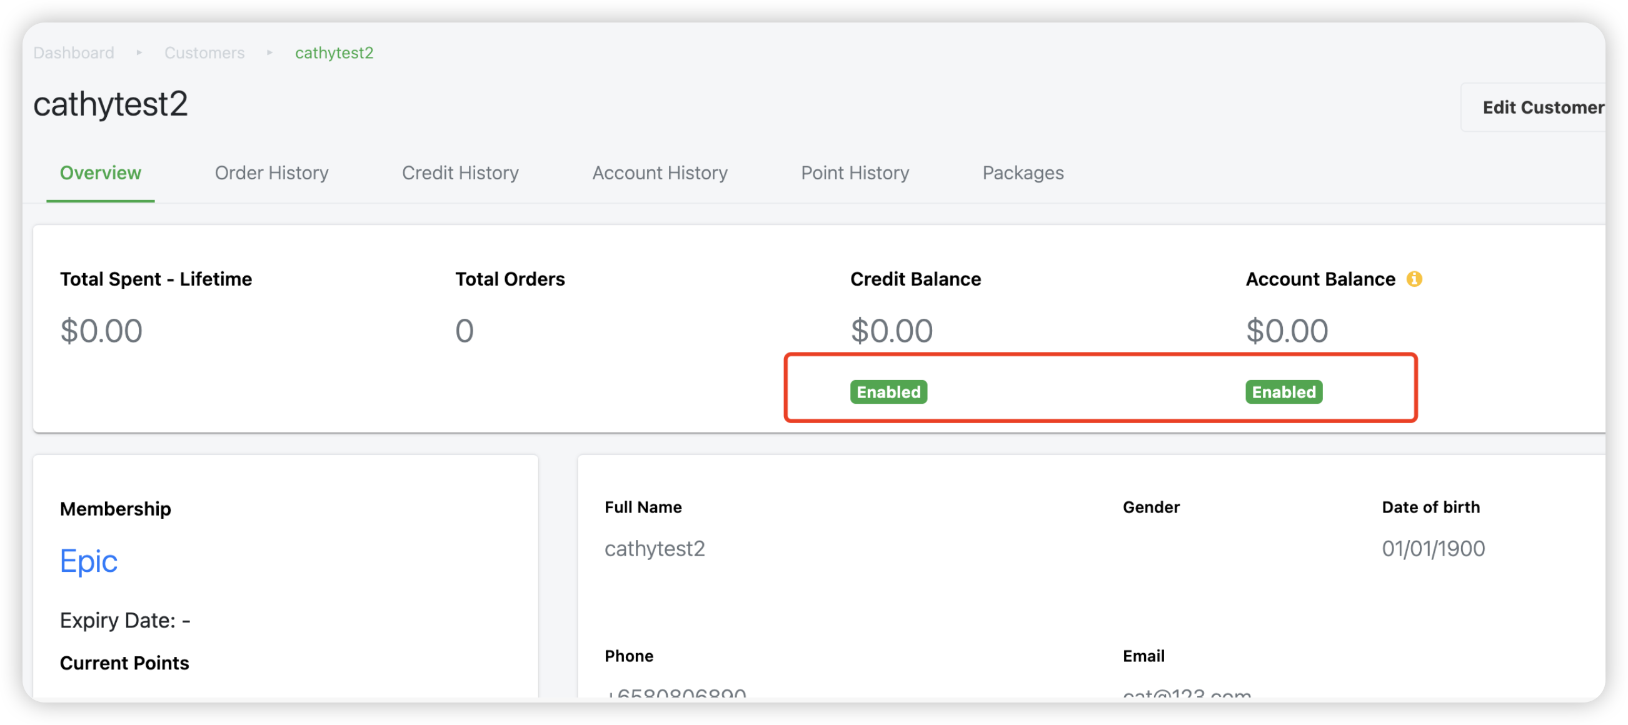1628x725 pixels.
Task: Open Customers breadcrumb link
Action: [204, 52]
